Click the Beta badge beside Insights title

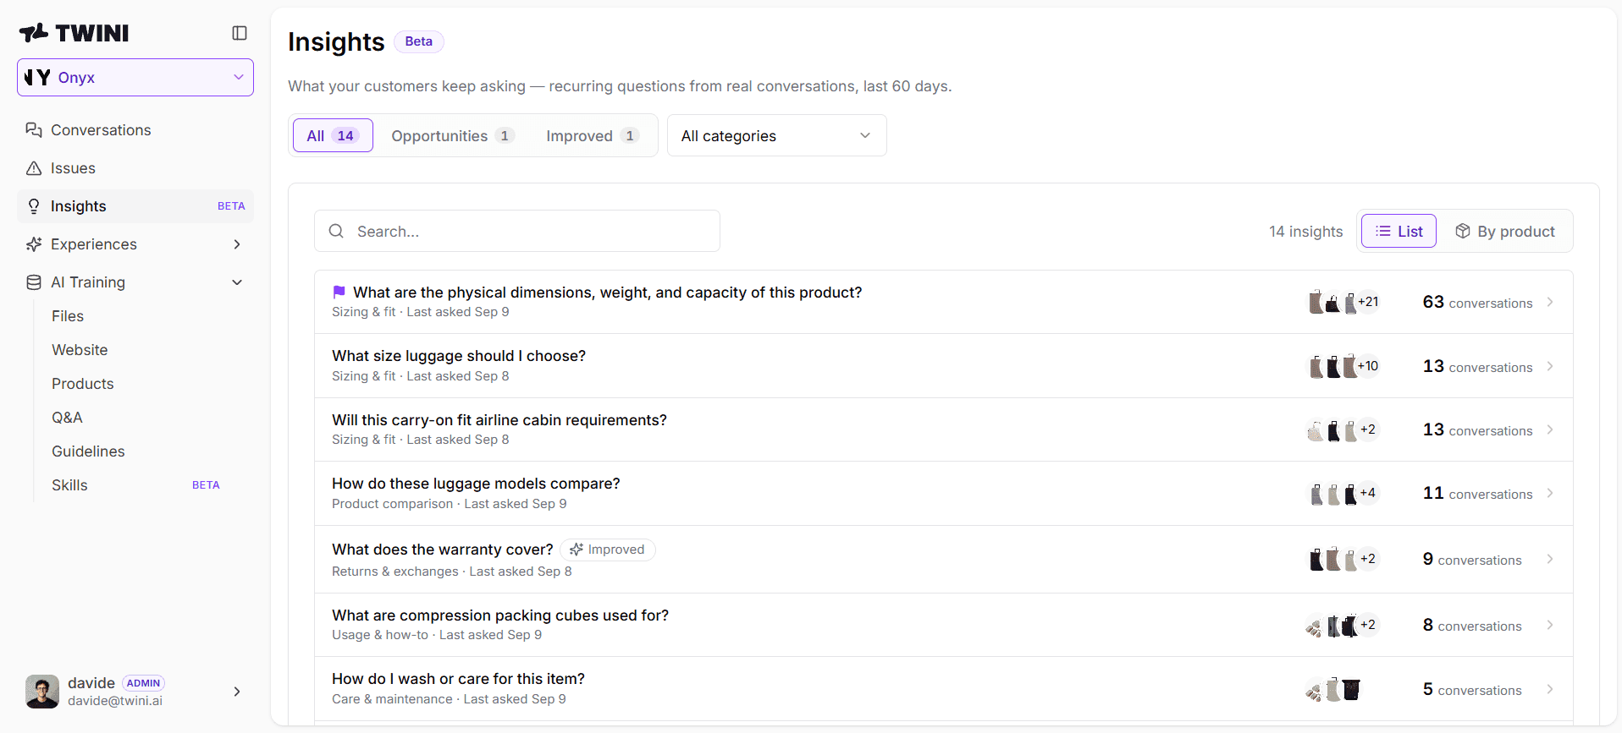[x=419, y=41]
